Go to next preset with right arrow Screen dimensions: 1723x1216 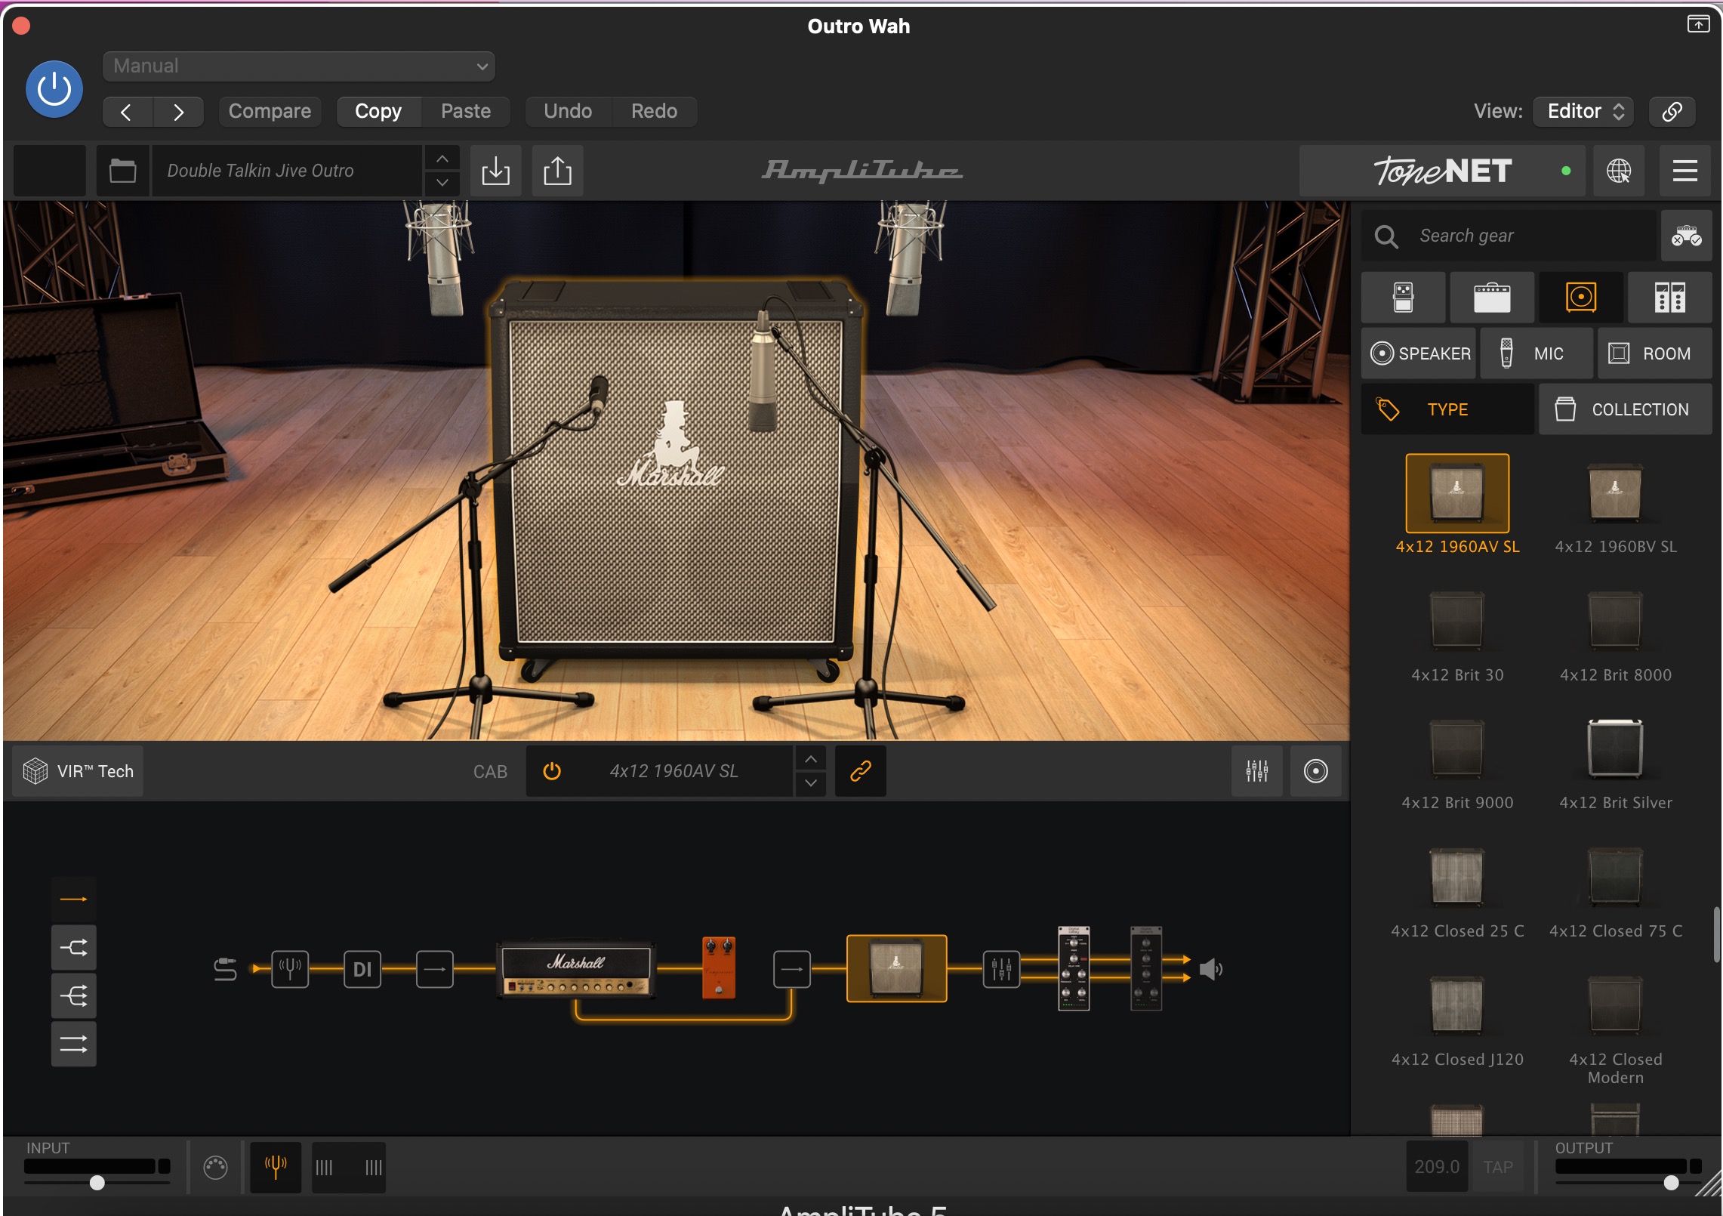point(178,112)
